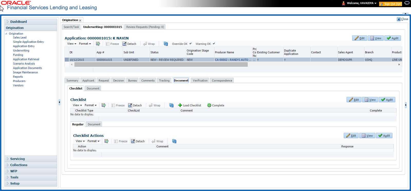Click the Checklist View button
Image resolution: width=411 pixels, height=191 pixels.
(x=370, y=100)
